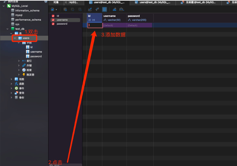Click the id column header
Screen dimensions: 237x166
pyautogui.click(x=94, y=18)
